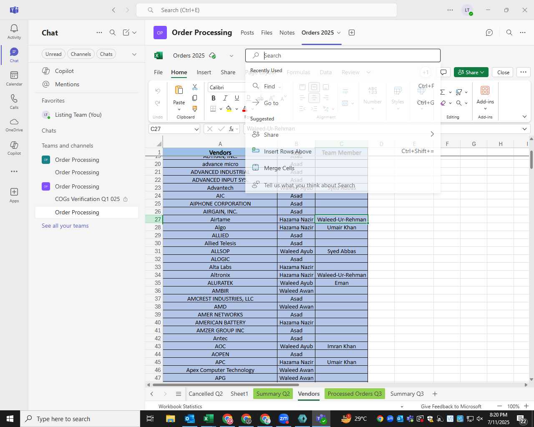The image size is (534, 427).
Task: Open the Add-ins dropdown arrow
Action: [485, 108]
